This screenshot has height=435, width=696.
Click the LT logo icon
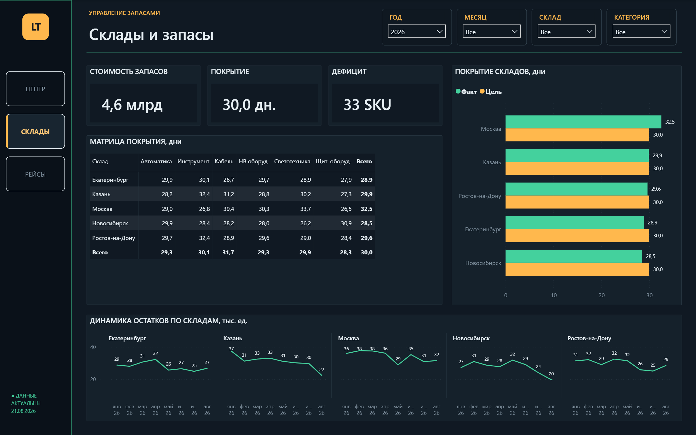pyautogui.click(x=35, y=27)
